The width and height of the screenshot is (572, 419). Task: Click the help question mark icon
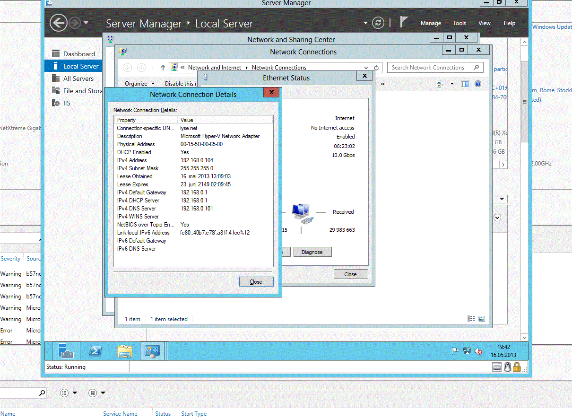point(478,84)
